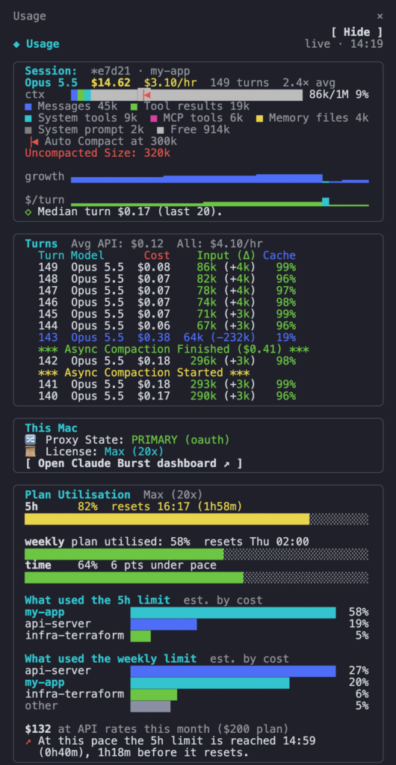Click live · 14:19 status text
396x765 pixels.
pyautogui.click(x=344, y=44)
